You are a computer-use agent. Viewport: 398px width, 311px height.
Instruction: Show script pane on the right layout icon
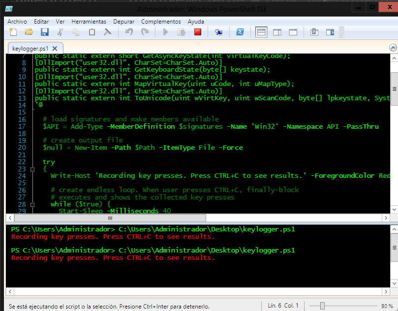(277, 32)
